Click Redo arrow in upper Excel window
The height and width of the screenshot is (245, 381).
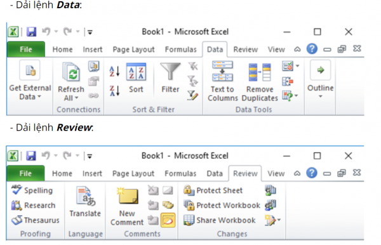tap(67, 32)
